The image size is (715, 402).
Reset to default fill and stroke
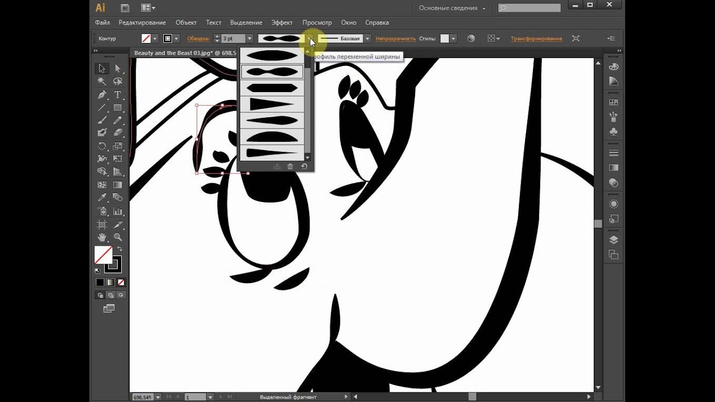click(x=97, y=270)
